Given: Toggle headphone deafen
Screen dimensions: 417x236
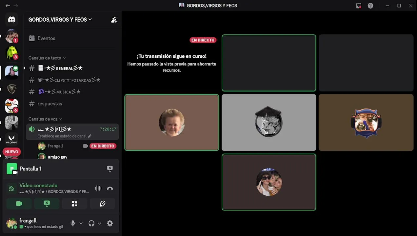Looking at the screenshot, I should point(91,223).
